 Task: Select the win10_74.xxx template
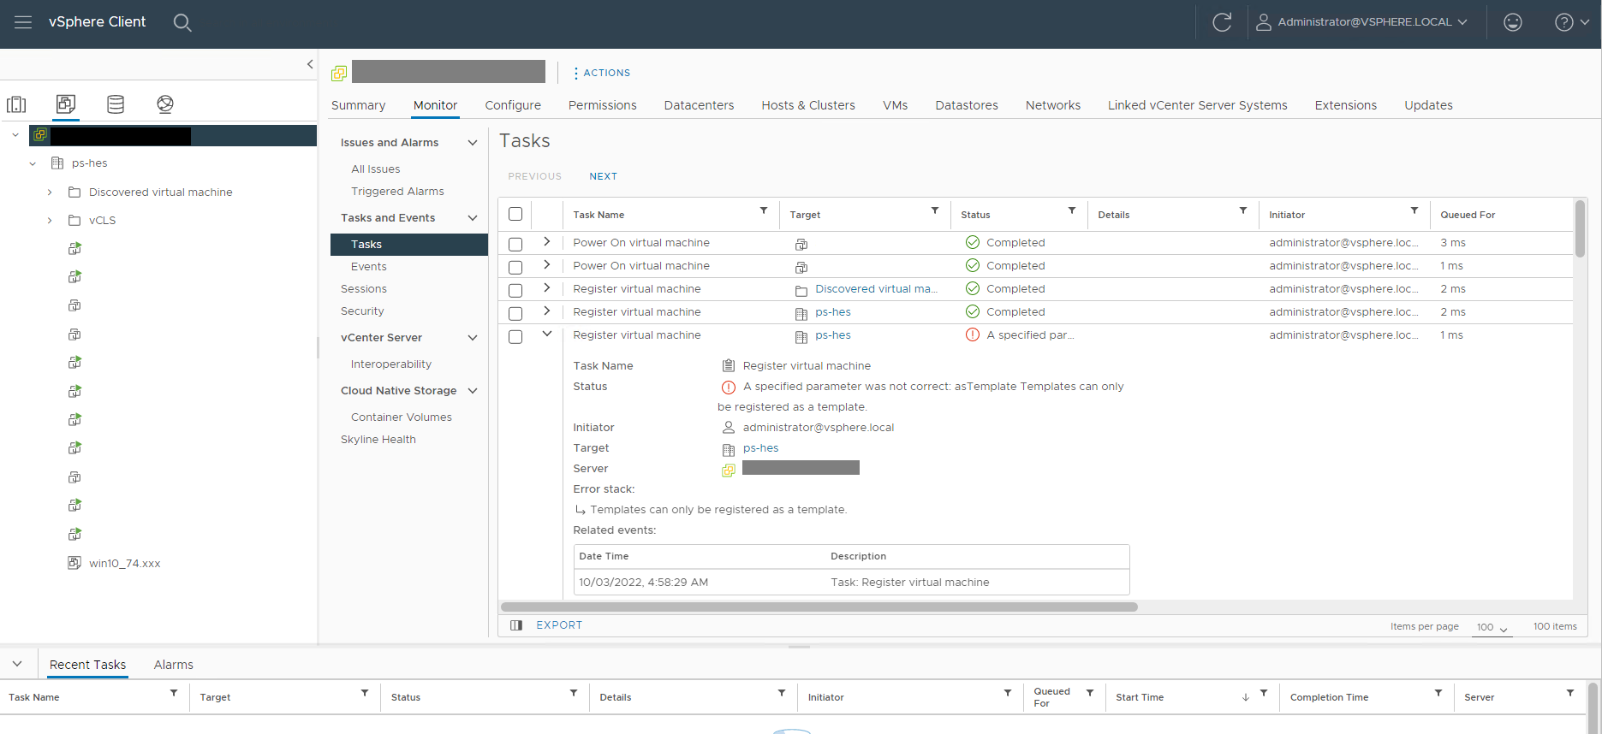point(124,564)
